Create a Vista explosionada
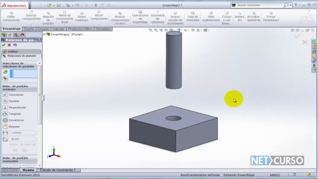The width and height of the screenshot is (318, 179). coord(211,16)
